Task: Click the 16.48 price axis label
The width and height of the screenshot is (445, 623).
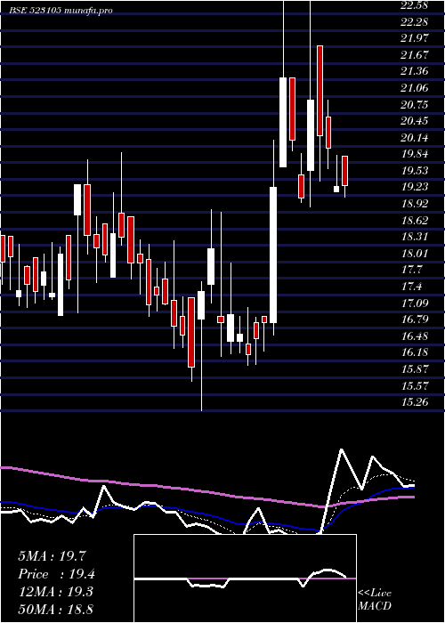Action: click(415, 336)
